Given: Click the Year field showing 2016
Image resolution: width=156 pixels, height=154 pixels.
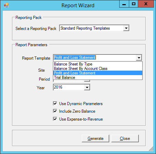Looking at the screenshot, I should click(x=69, y=87).
